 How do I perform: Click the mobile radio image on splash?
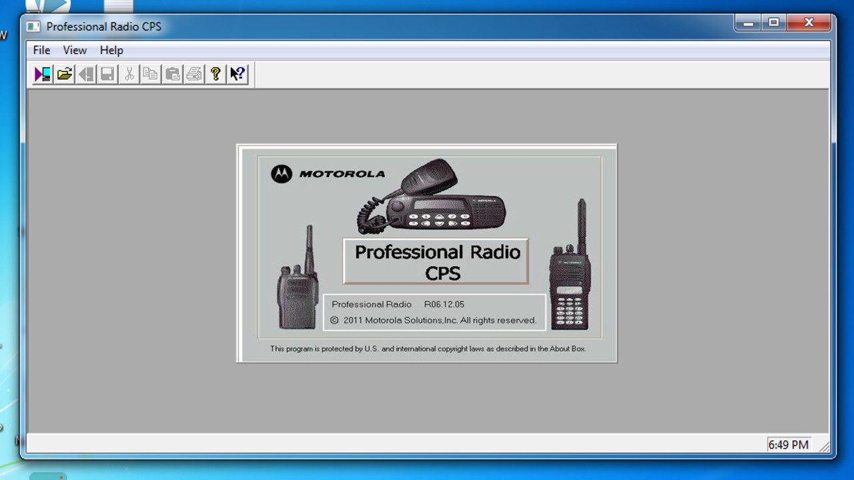tap(430, 196)
